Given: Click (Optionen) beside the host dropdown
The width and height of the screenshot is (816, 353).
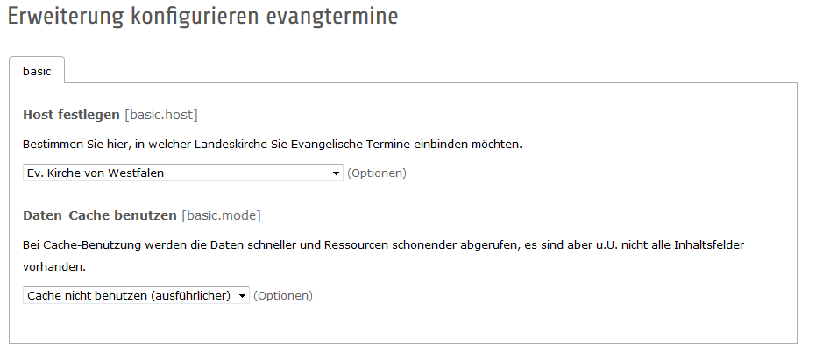Looking at the screenshot, I should [x=377, y=173].
